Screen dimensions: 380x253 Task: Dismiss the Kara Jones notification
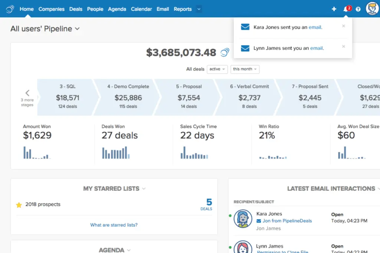[343, 26]
